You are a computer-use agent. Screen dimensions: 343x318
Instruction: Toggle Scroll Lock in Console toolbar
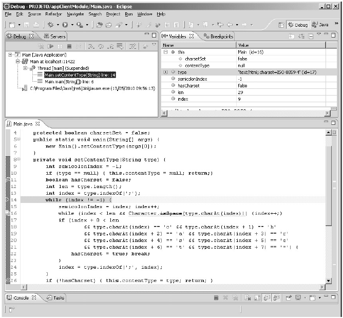(x=257, y=298)
